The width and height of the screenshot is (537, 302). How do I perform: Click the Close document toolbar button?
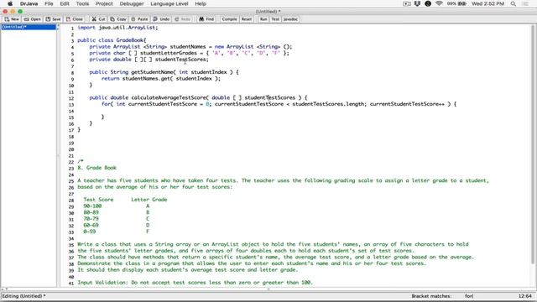pyautogui.click(x=75, y=19)
